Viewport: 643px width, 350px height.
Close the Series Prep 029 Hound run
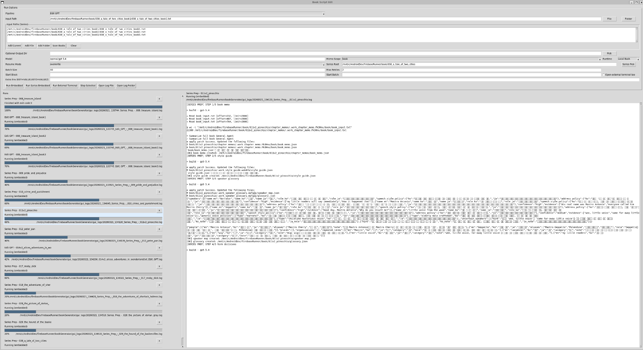tap(159, 322)
